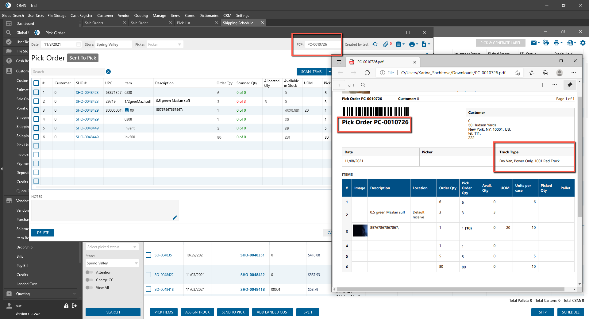This screenshot has height=319, width=589.
Task: Open the Spring Valley store dropdown filter
Action: pyautogui.click(x=112, y=263)
